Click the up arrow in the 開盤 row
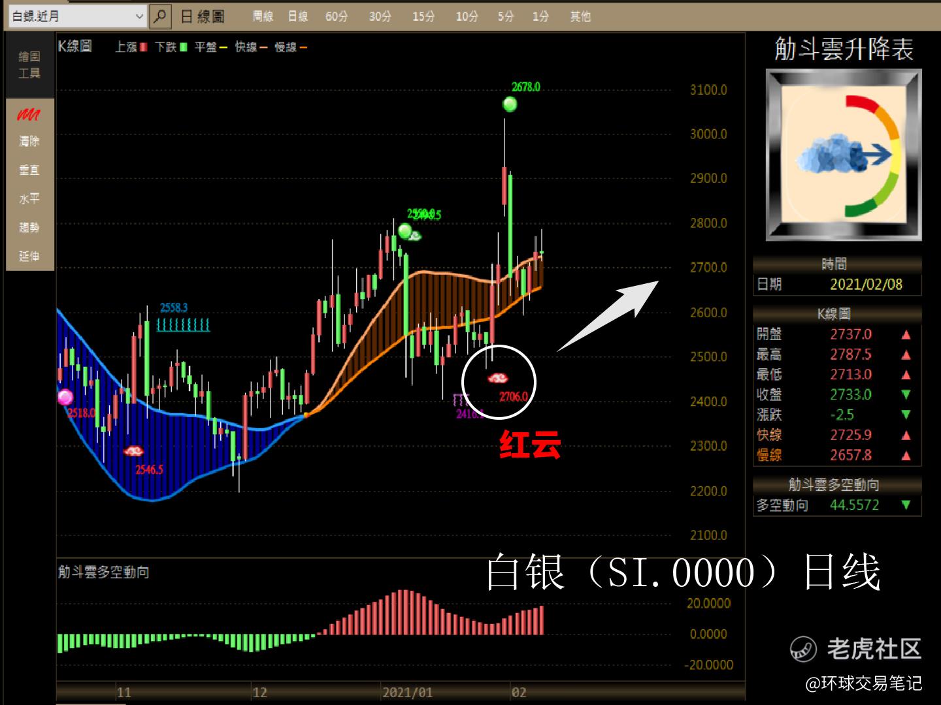The width and height of the screenshot is (941, 705). tap(906, 335)
